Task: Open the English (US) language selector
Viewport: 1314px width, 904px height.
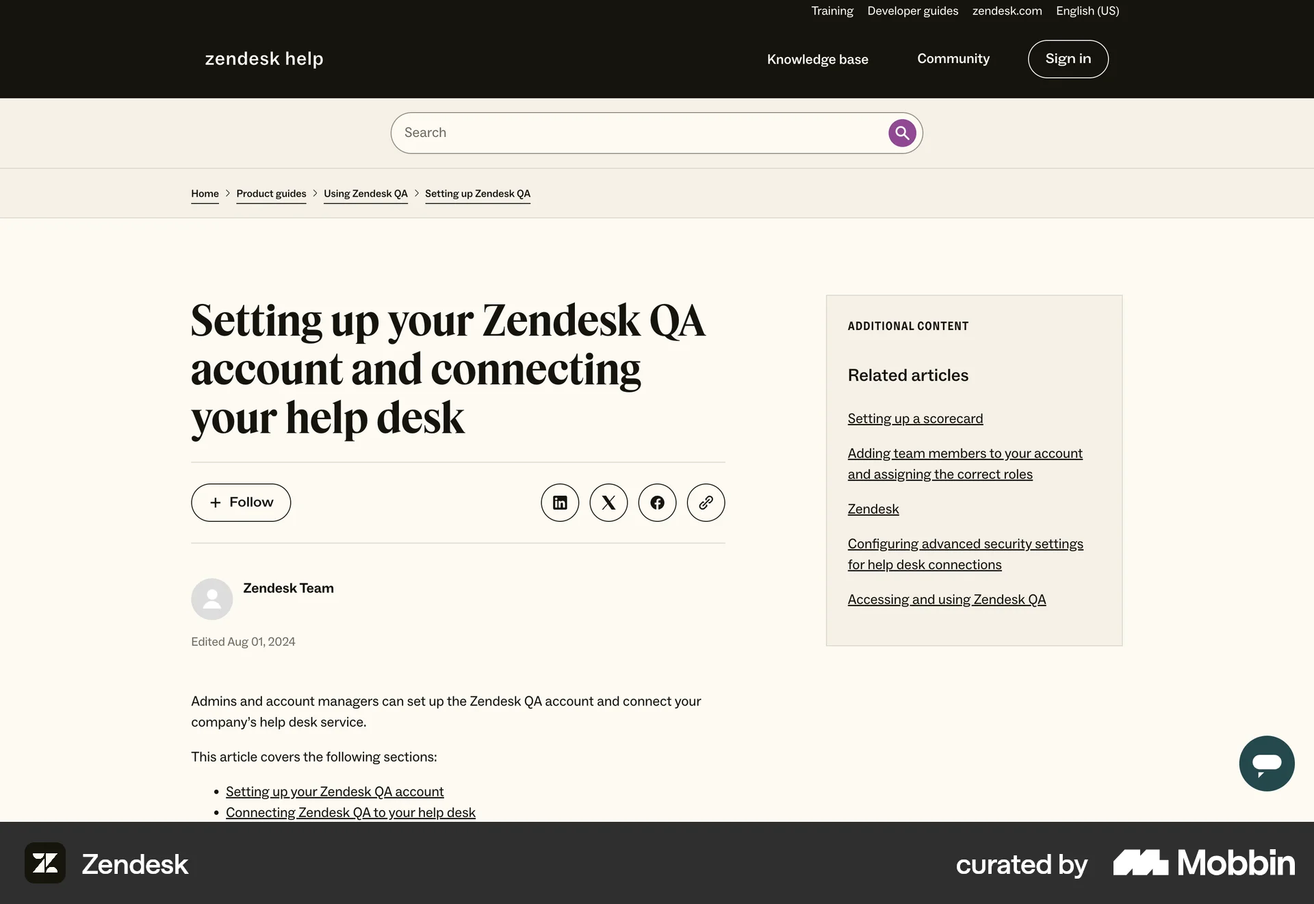Action: pos(1087,11)
